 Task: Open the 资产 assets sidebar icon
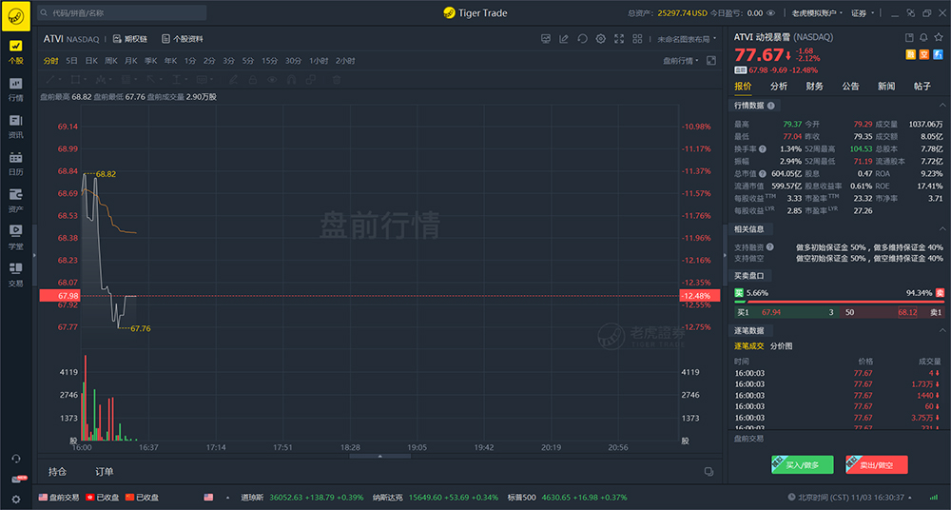(16, 200)
